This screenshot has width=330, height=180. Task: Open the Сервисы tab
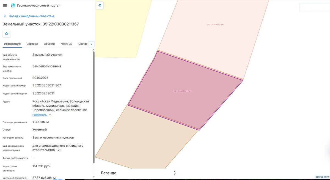32,44
